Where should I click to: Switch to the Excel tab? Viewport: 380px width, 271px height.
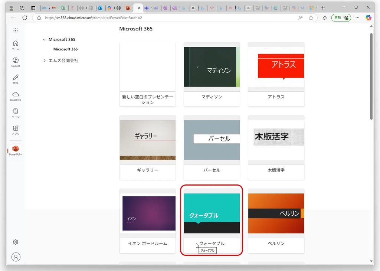(63, 8)
